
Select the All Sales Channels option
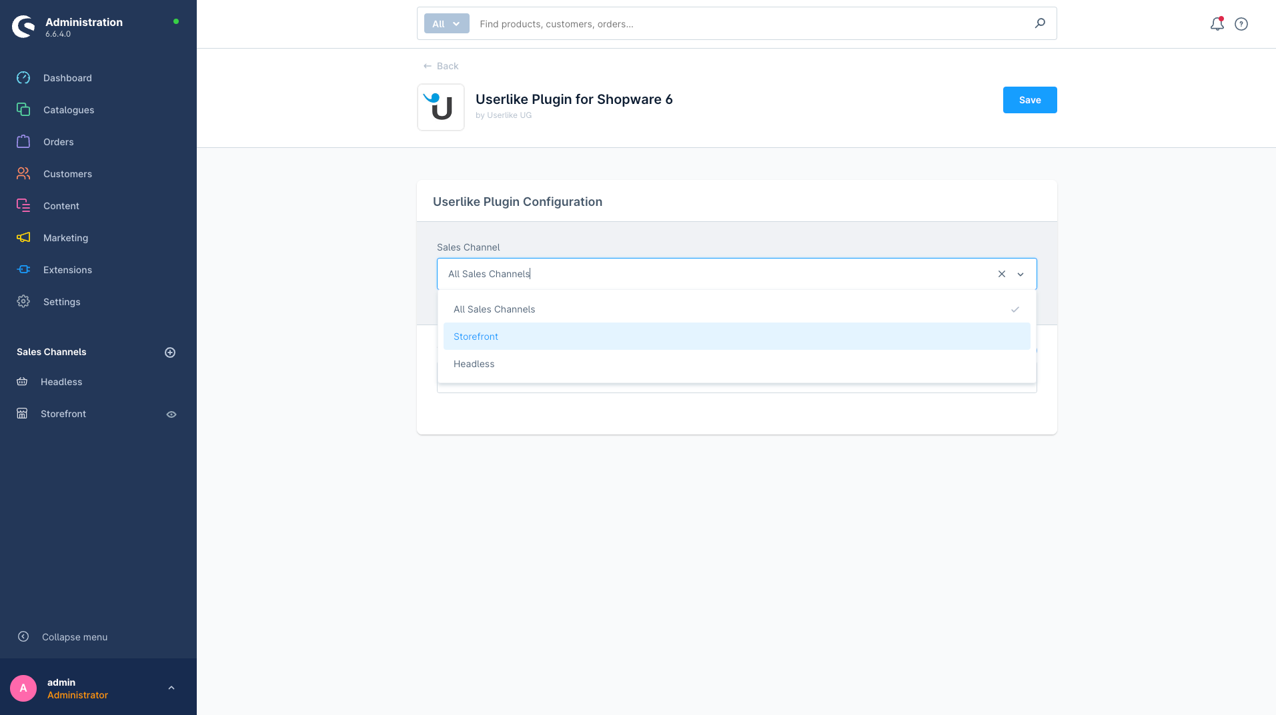pyautogui.click(x=737, y=309)
